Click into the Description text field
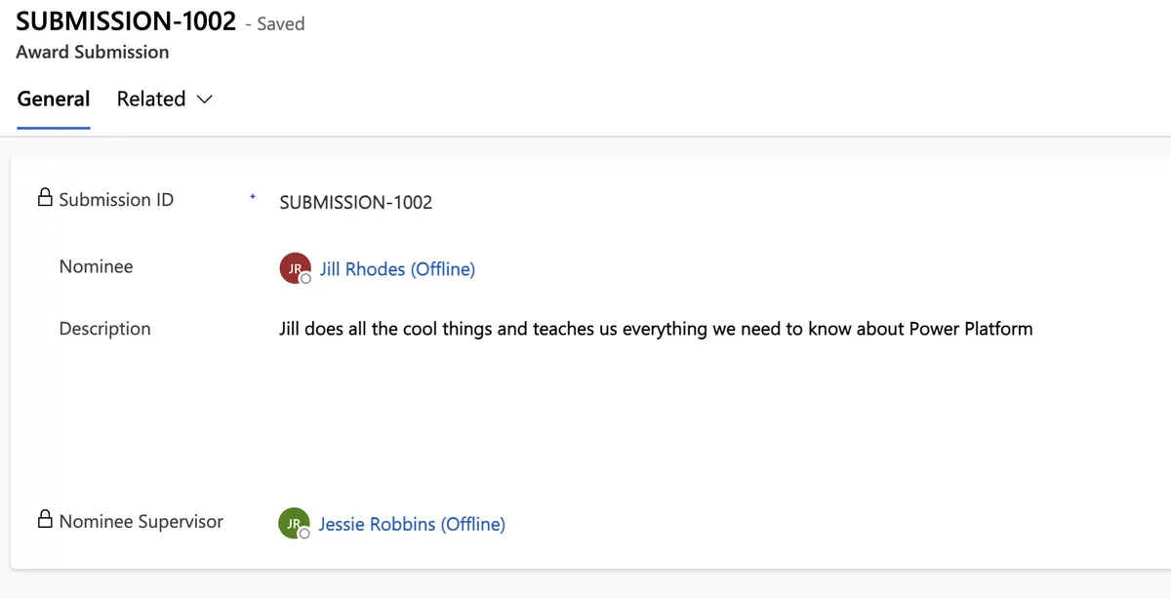The width and height of the screenshot is (1171, 599). pos(656,329)
